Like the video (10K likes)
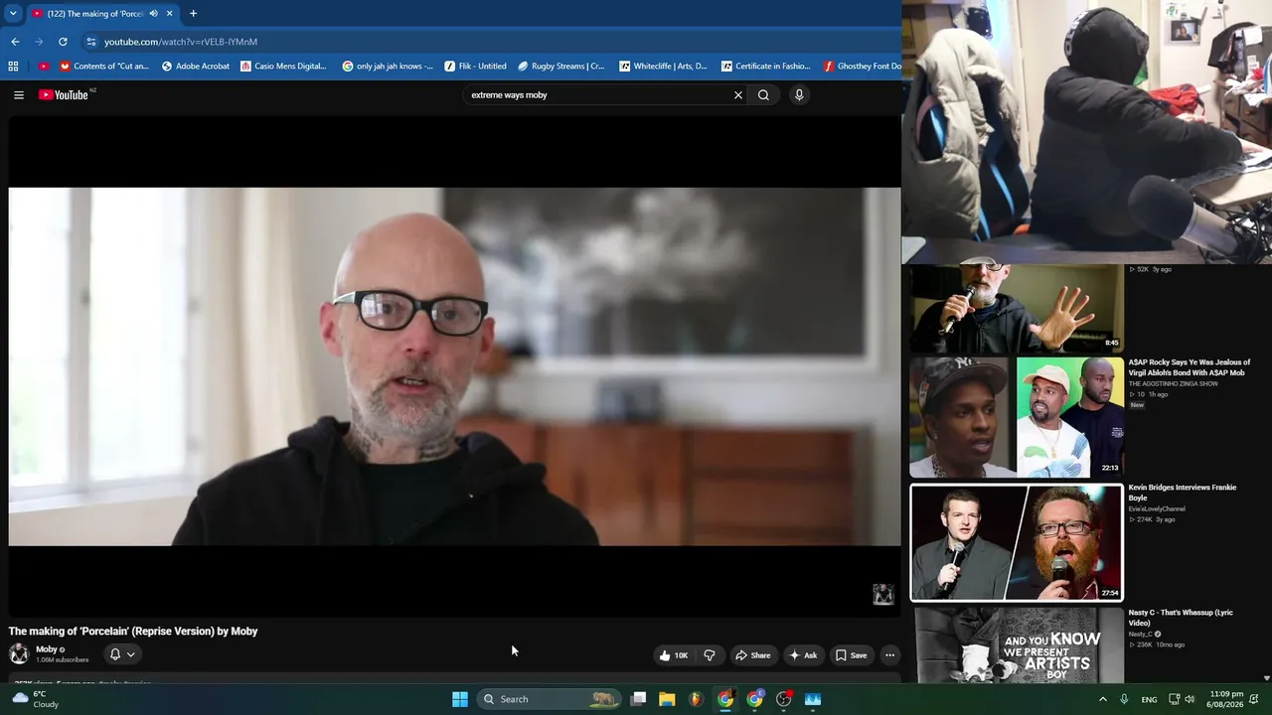This screenshot has height=715, width=1272. 673,655
